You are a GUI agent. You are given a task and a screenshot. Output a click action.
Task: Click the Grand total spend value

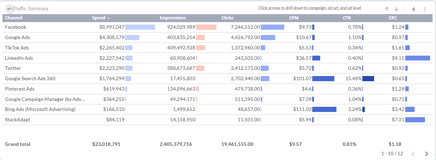click(106, 144)
